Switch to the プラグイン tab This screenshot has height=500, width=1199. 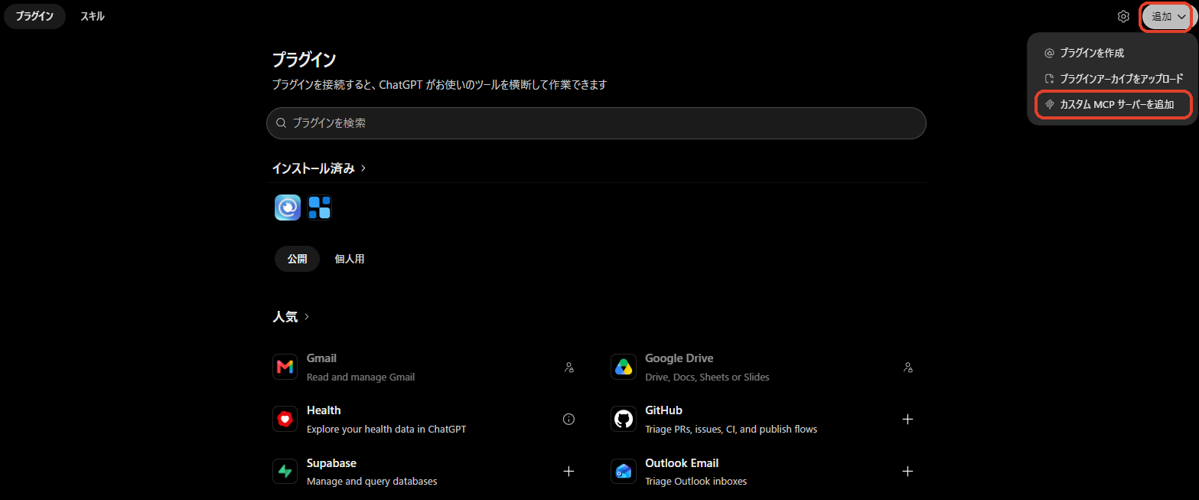pyautogui.click(x=34, y=16)
